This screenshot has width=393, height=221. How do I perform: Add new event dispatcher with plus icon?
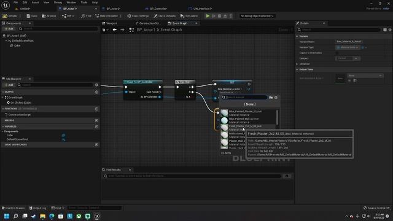click(x=96, y=145)
